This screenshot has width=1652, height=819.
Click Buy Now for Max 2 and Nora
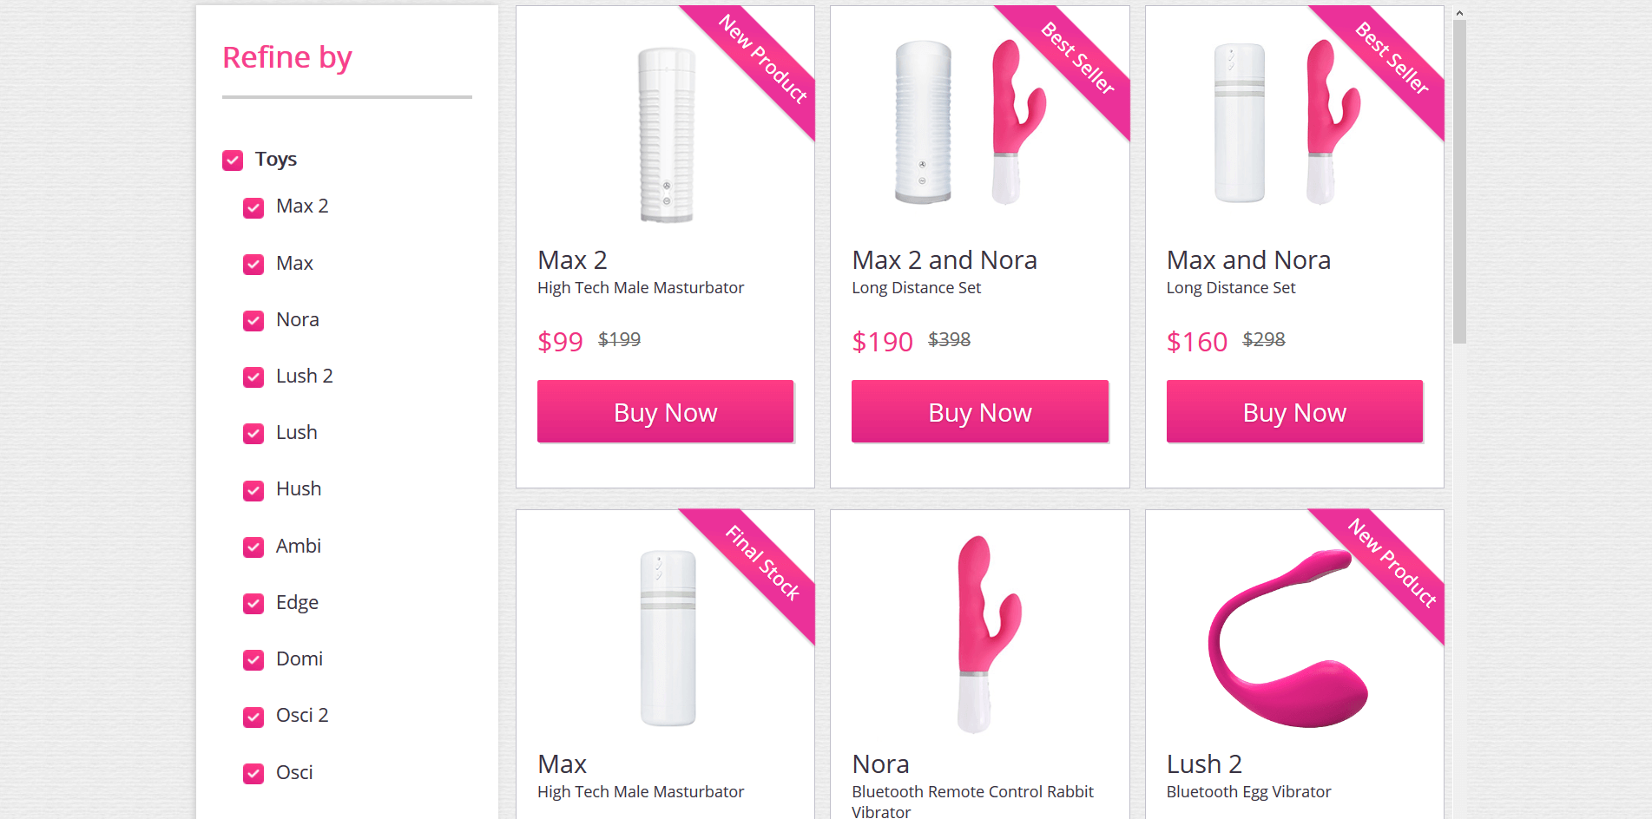[979, 412]
